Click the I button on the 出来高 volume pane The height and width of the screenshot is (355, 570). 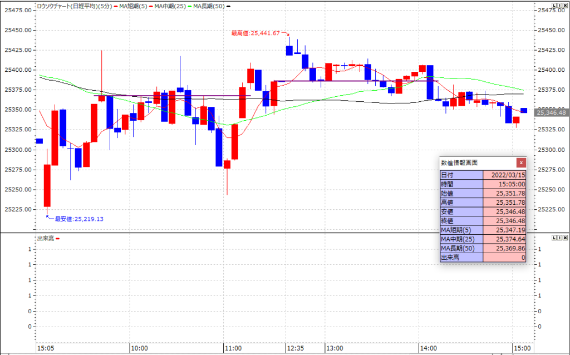pyautogui.click(x=559, y=238)
